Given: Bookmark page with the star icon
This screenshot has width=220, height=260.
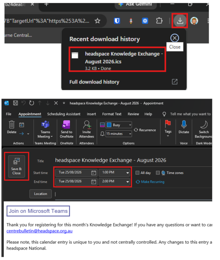Looking at the screenshot, I should (x=98, y=21).
